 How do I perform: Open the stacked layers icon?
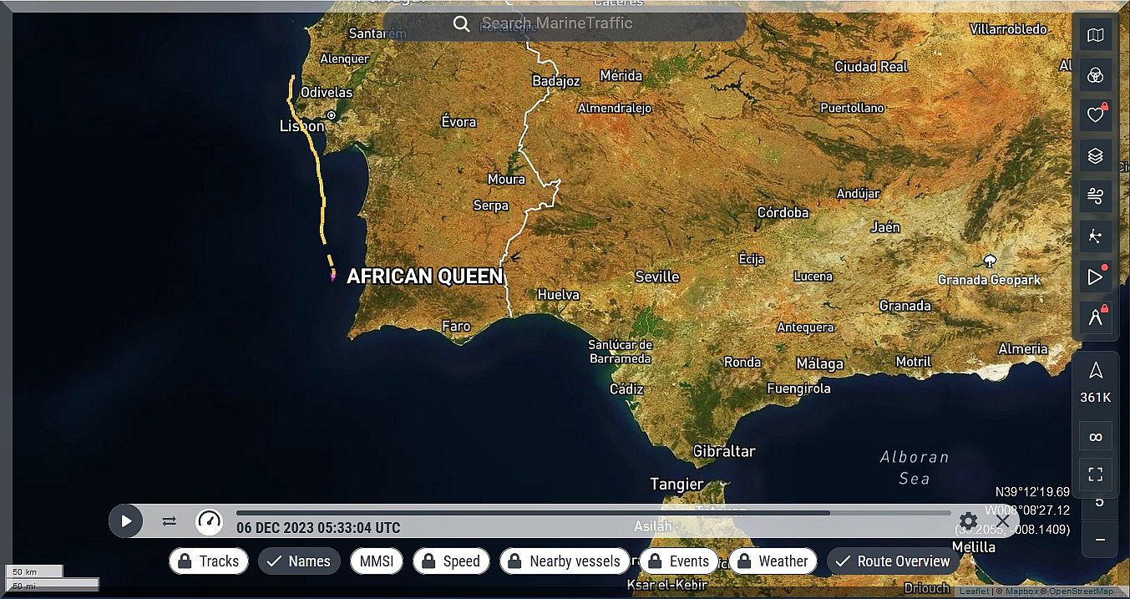click(x=1095, y=156)
